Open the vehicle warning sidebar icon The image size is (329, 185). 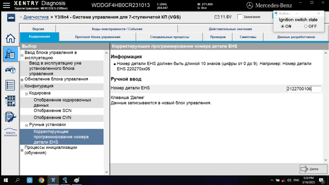10,70
